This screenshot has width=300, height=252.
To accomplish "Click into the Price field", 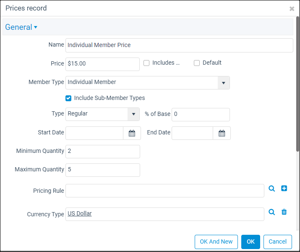I will tap(102, 64).
